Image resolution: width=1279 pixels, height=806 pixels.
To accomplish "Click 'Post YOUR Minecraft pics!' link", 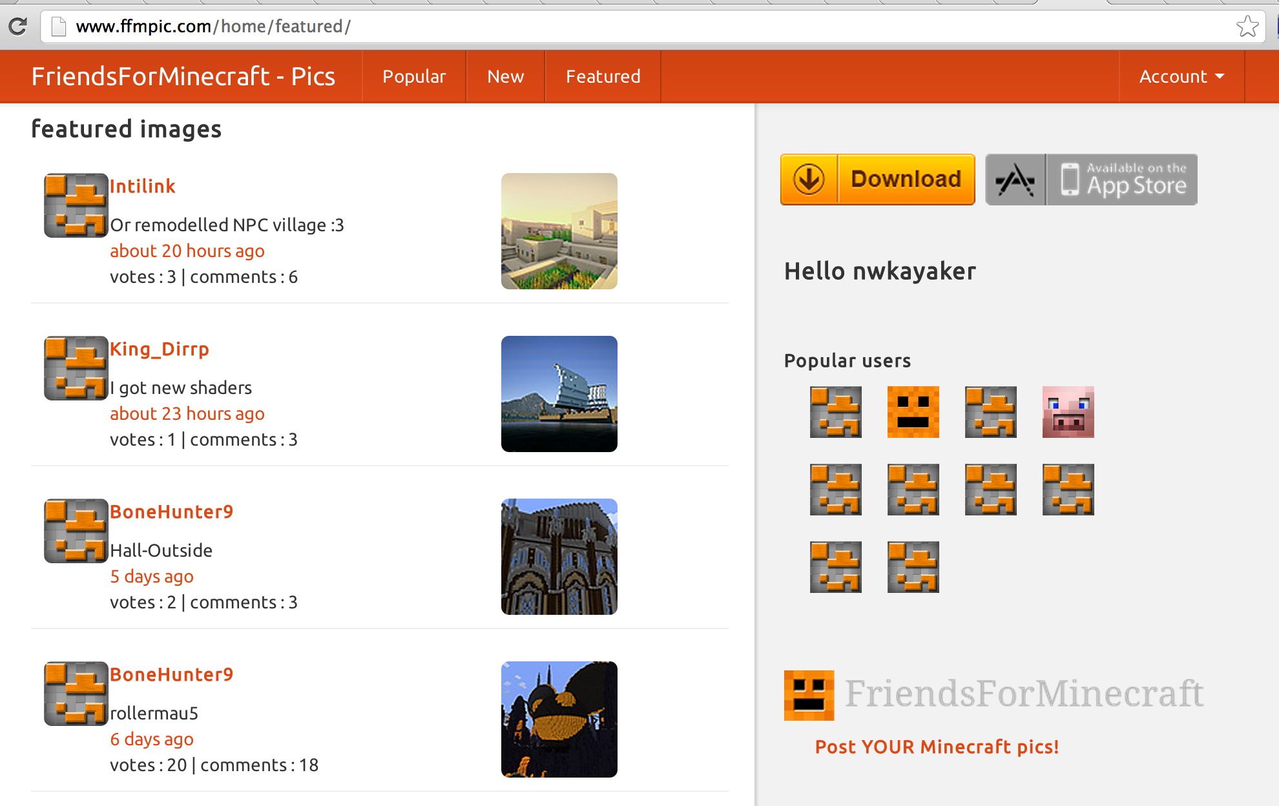I will pyautogui.click(x=937, y=747).
